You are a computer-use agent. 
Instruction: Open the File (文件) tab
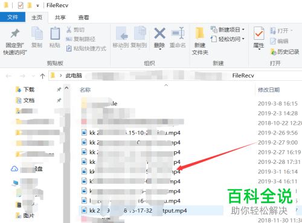pos(13,17)
